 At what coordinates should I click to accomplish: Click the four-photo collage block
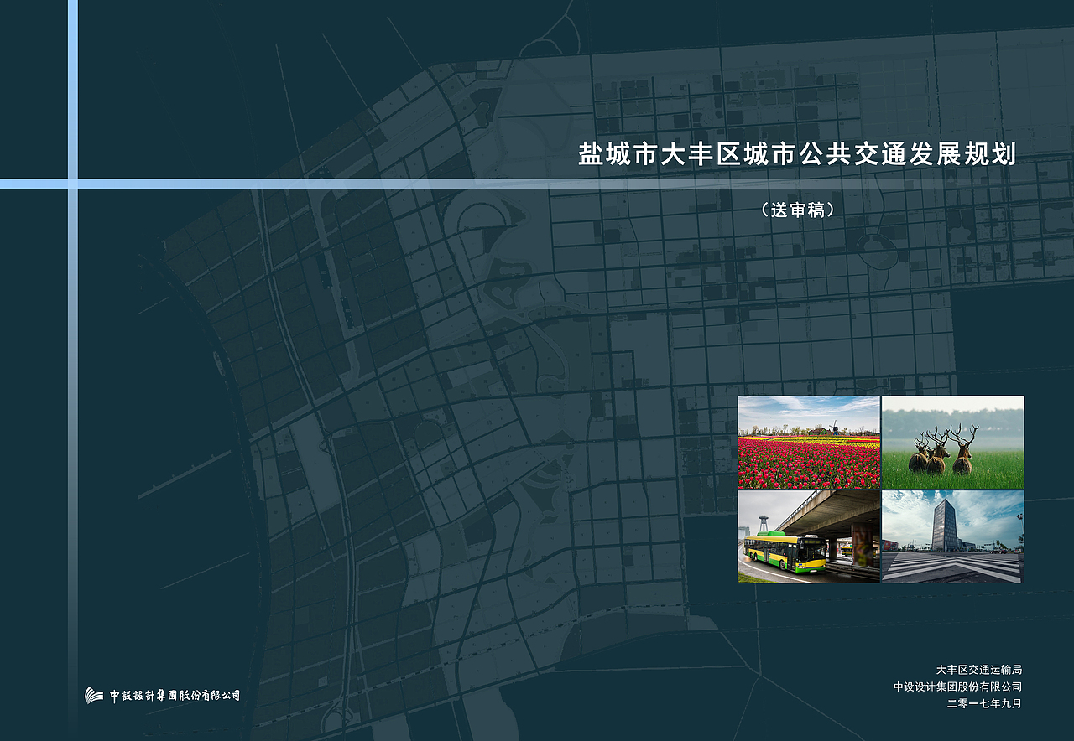click(879, 489)
